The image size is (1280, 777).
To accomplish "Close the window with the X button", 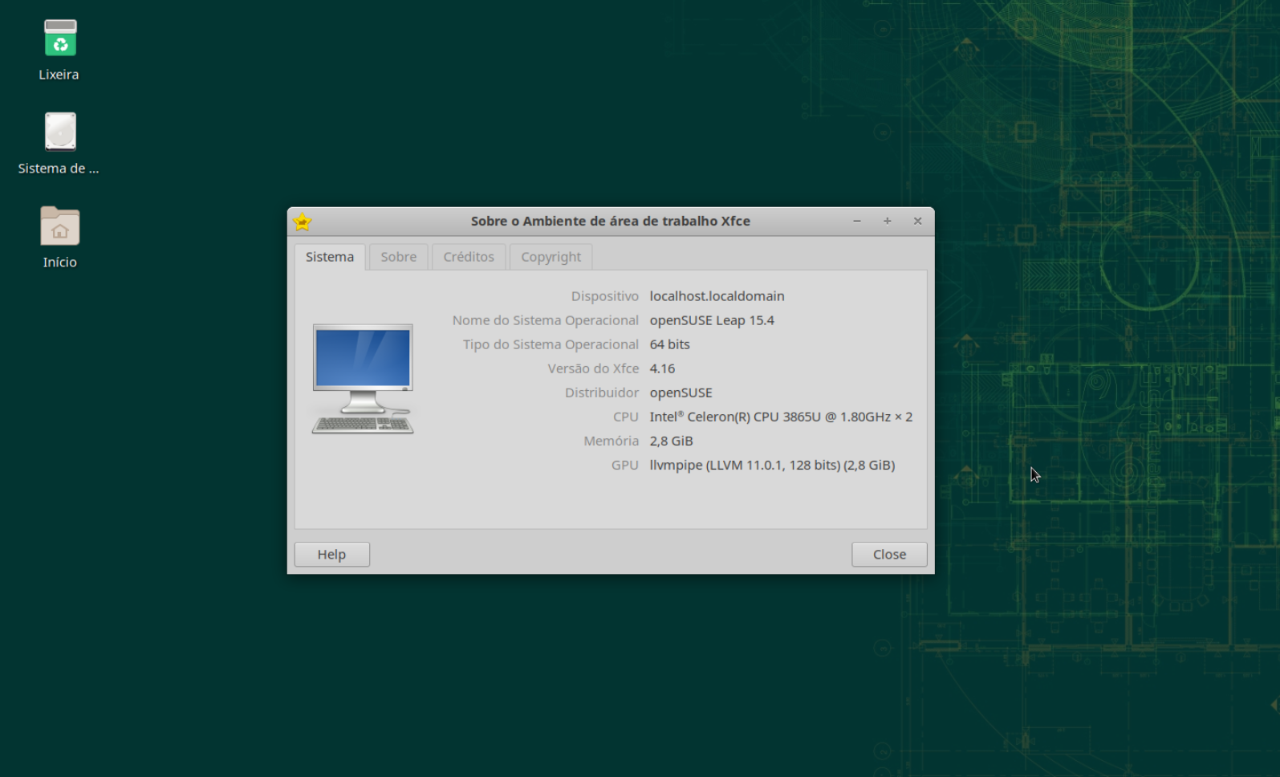I will (917, 222).
